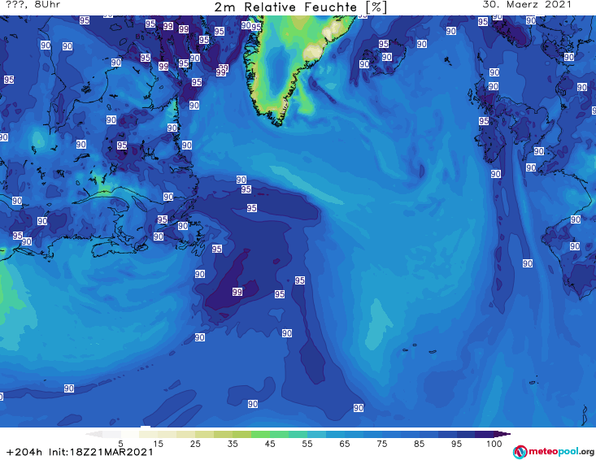Click the legend value '100'

pos(494,444)
